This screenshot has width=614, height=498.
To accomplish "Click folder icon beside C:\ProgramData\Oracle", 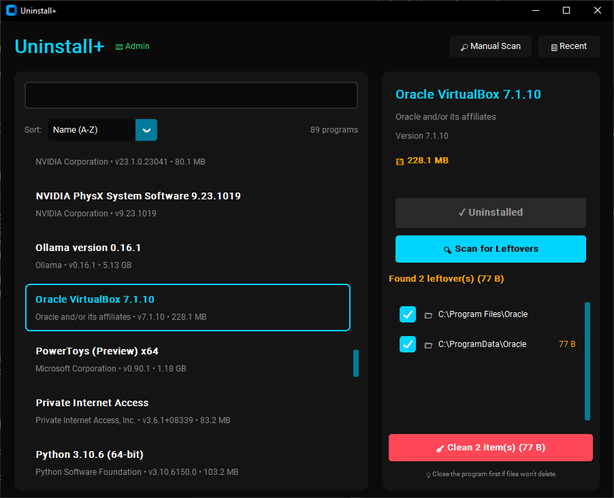I will coord(428,345).
